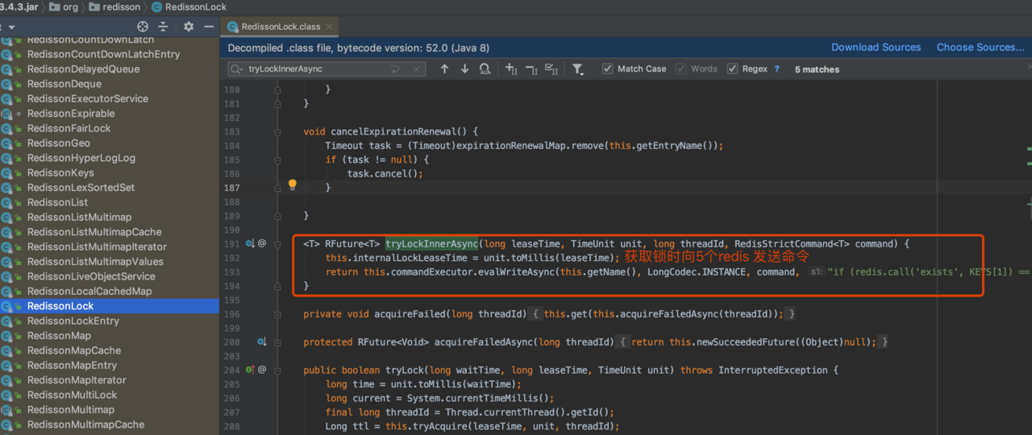Expand folded acquireFailed method on line 196
This screenshot has width=1032, height=435.
click(x=277, y=313)
